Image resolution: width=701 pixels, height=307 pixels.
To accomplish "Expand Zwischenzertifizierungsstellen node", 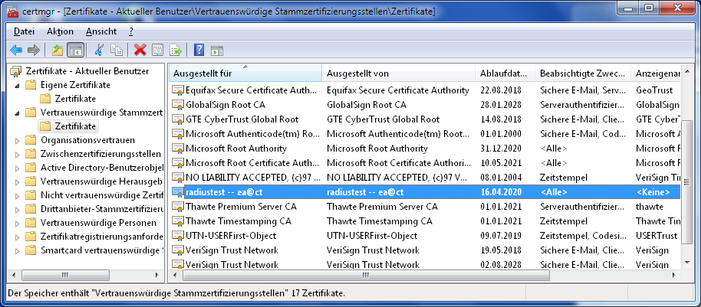I will (17, 155).
